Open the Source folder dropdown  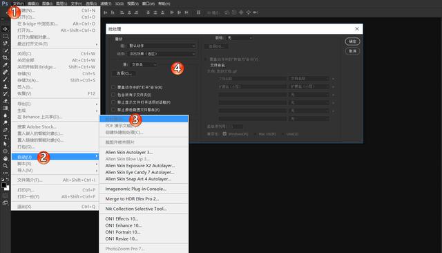pos(144,64)
